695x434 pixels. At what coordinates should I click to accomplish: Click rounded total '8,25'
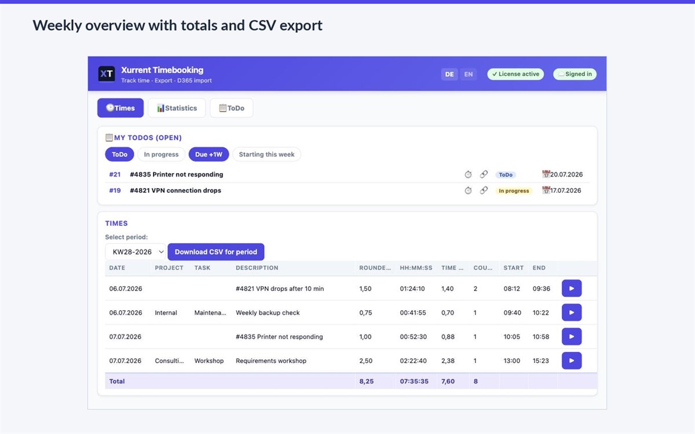click(366, 381)
